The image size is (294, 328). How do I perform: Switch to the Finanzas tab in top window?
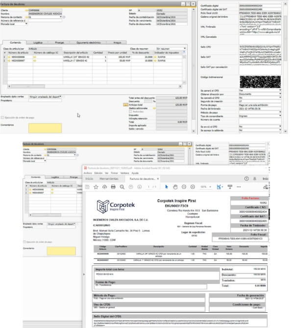60,43
